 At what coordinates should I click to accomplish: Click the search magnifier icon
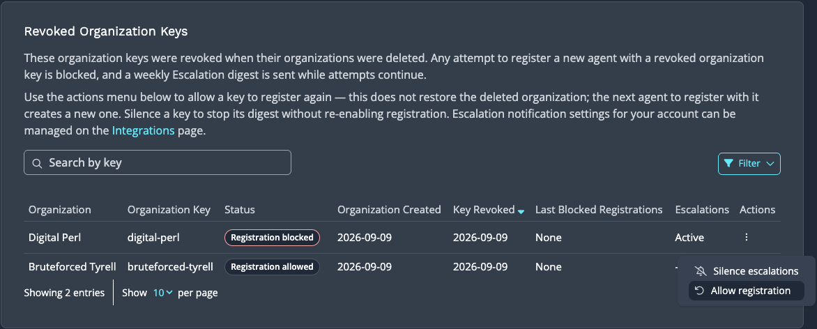37,163
